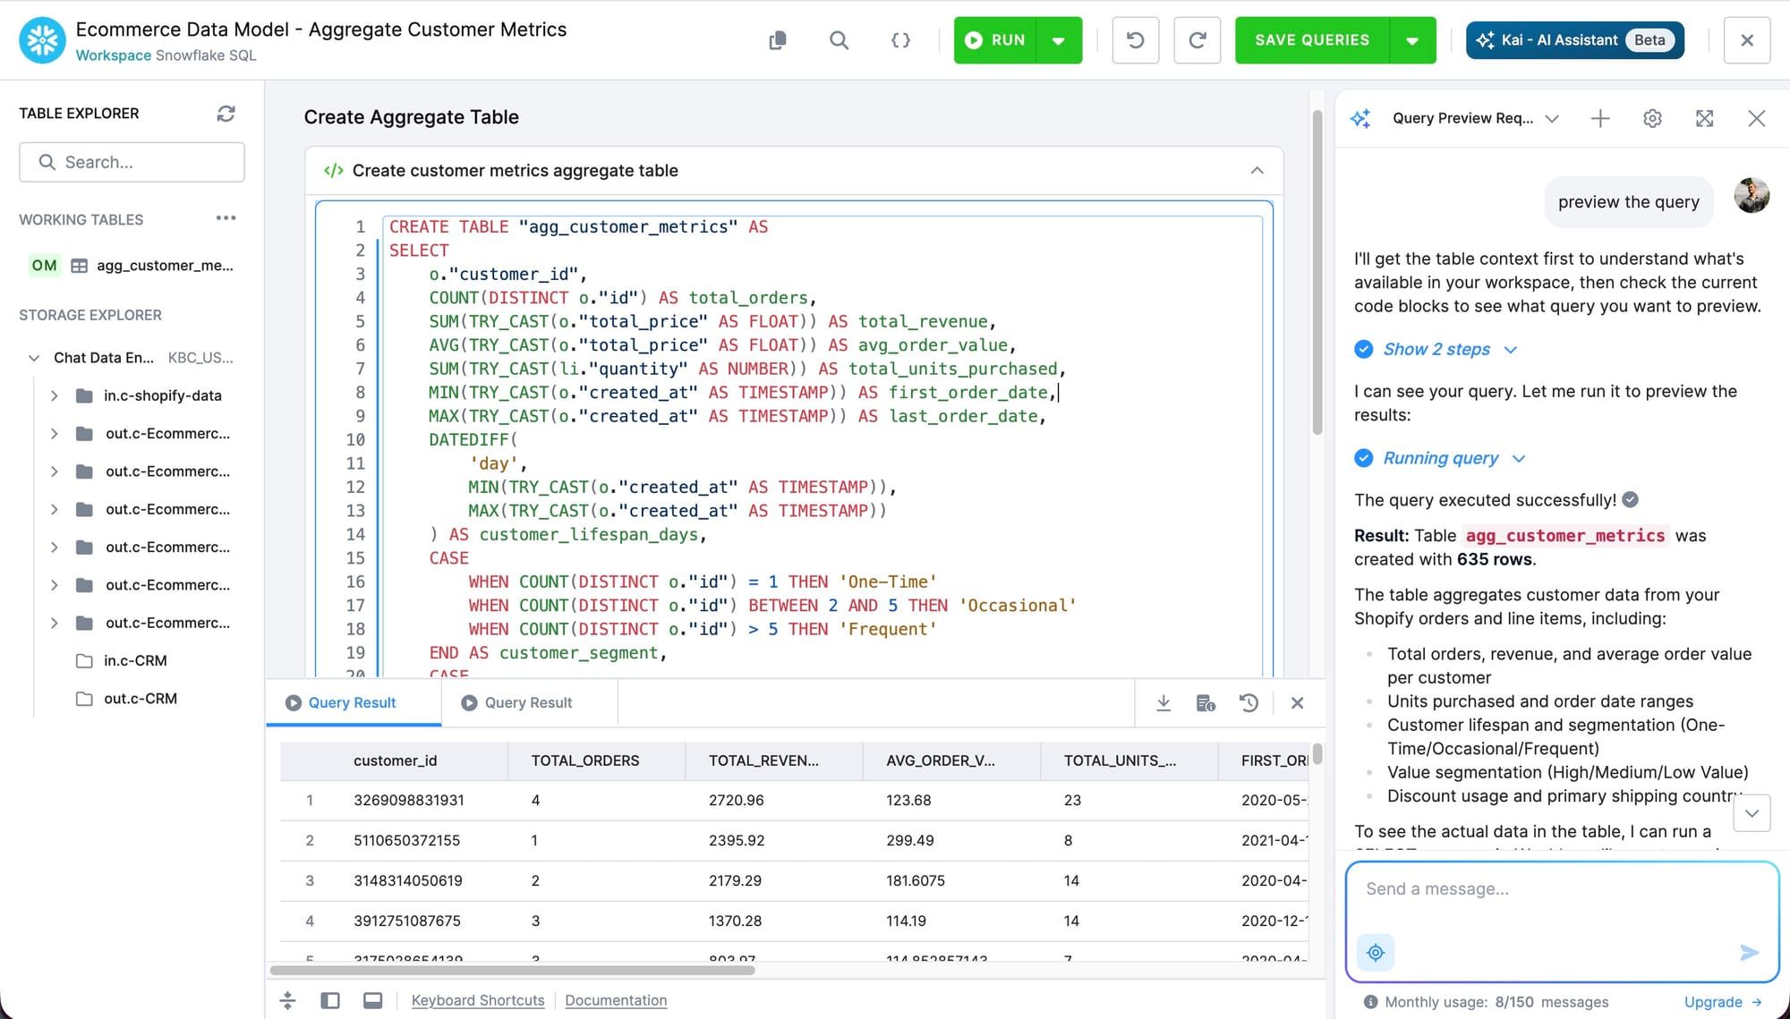
Task: Open Working Tables three-dot menu
Action: [x=226, y=218]
